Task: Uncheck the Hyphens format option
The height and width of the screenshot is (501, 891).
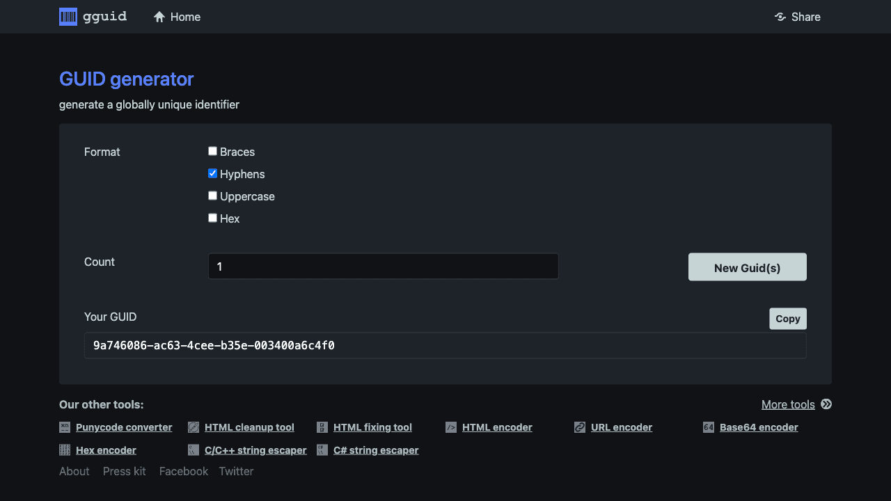Action: [x=212, y=173]
